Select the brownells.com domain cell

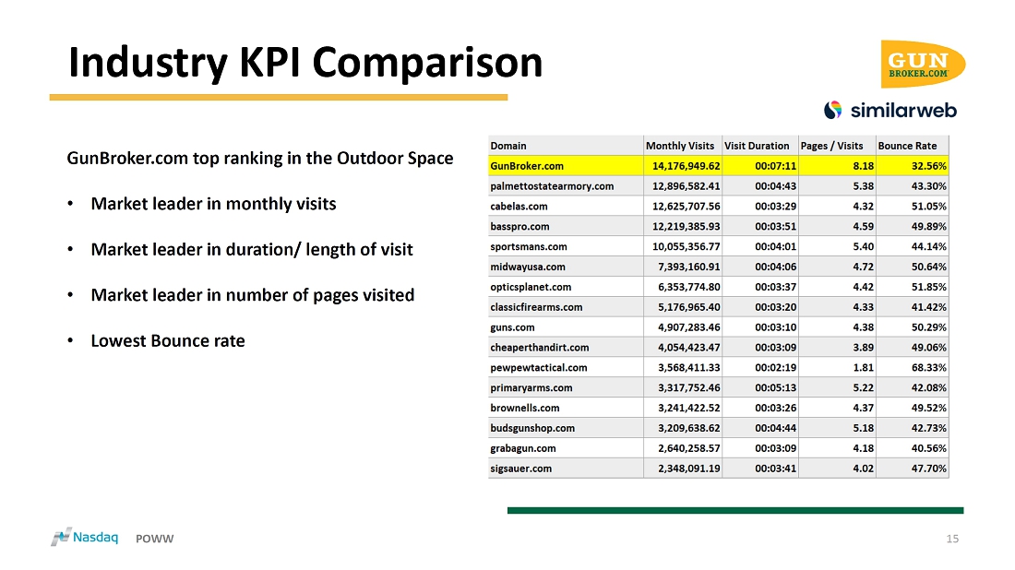(566, 407)
